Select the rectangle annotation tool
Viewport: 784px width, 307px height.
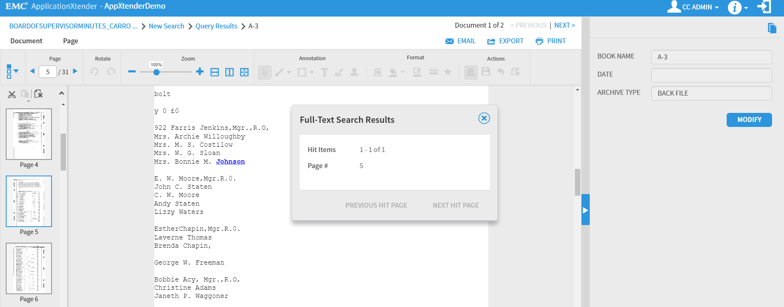click(302, 72)
